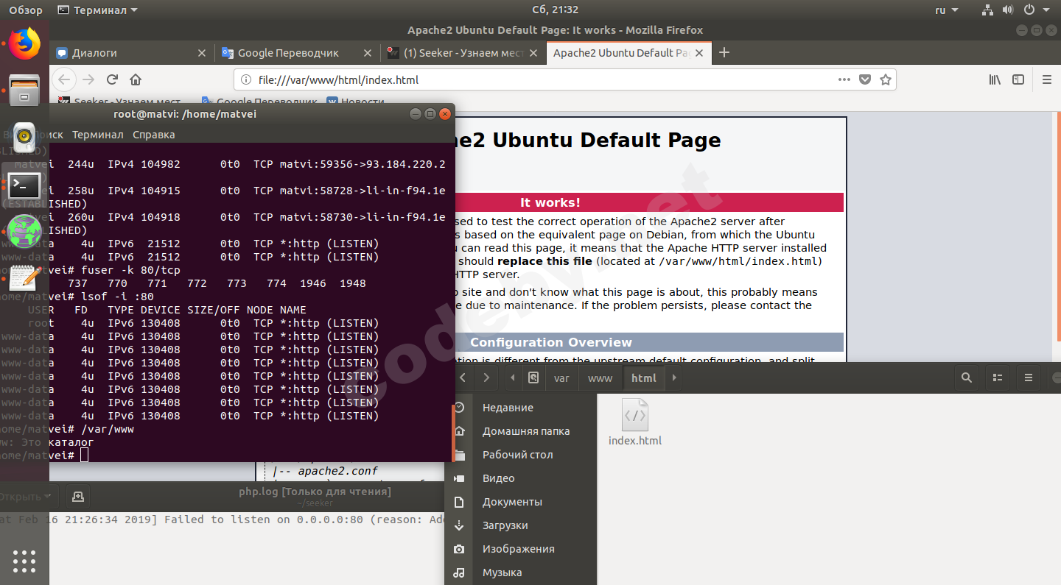Open Справка menu in terminal

click(153, 135)
